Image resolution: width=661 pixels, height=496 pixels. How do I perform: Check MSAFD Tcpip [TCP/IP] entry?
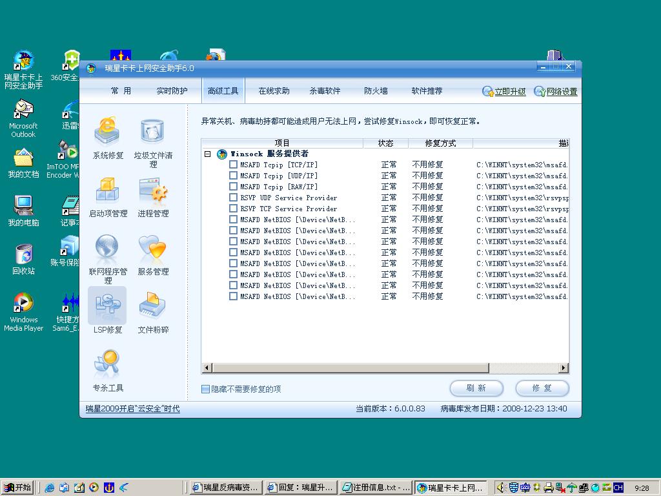233,165
